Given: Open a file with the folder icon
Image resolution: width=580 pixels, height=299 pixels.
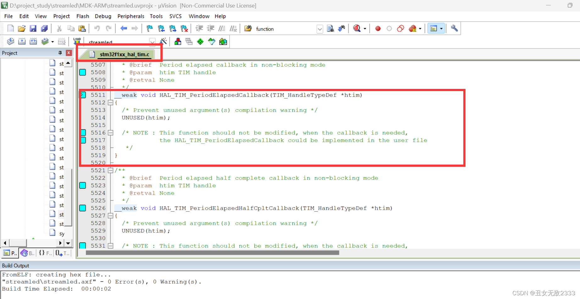Looking at the screenshot, I should point(22,29).
